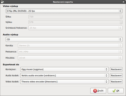Open the Snímková frekvence dropdown

(x=75, y=28)
